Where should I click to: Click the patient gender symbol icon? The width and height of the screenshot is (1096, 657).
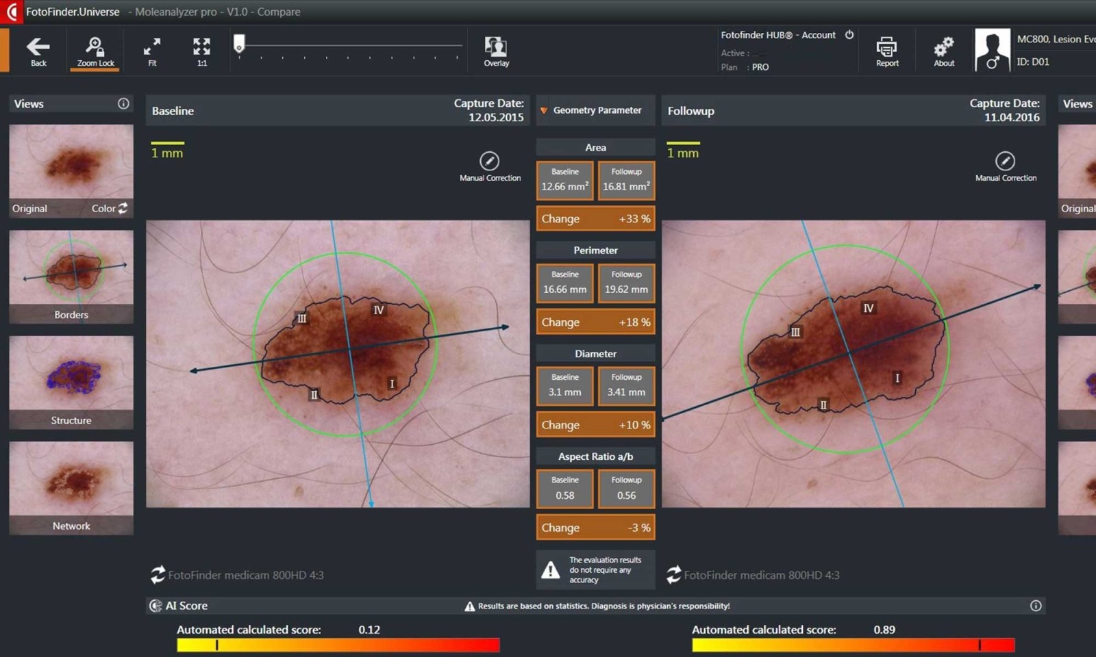tap(993, 63)
